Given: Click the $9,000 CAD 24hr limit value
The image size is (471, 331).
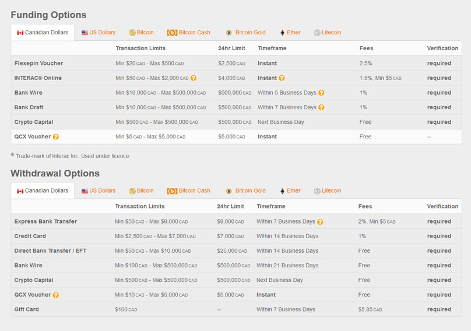Looking at the screenshot, I should [230, 222].
